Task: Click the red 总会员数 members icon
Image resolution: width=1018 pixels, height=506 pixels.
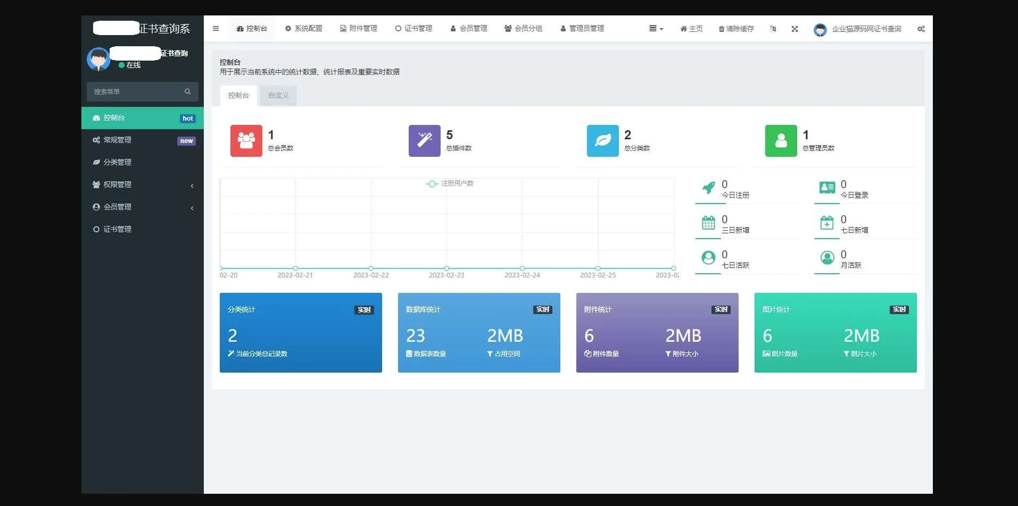Action: 246,141
